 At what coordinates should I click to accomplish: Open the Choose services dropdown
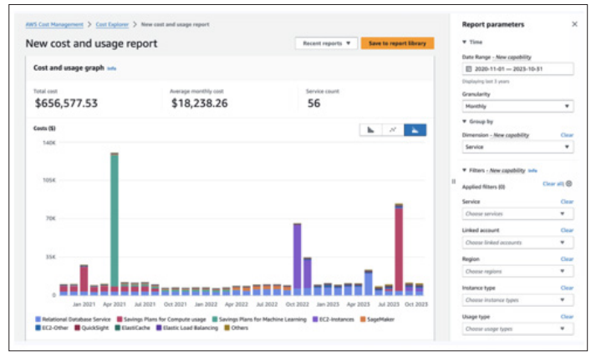pos(518,213)
